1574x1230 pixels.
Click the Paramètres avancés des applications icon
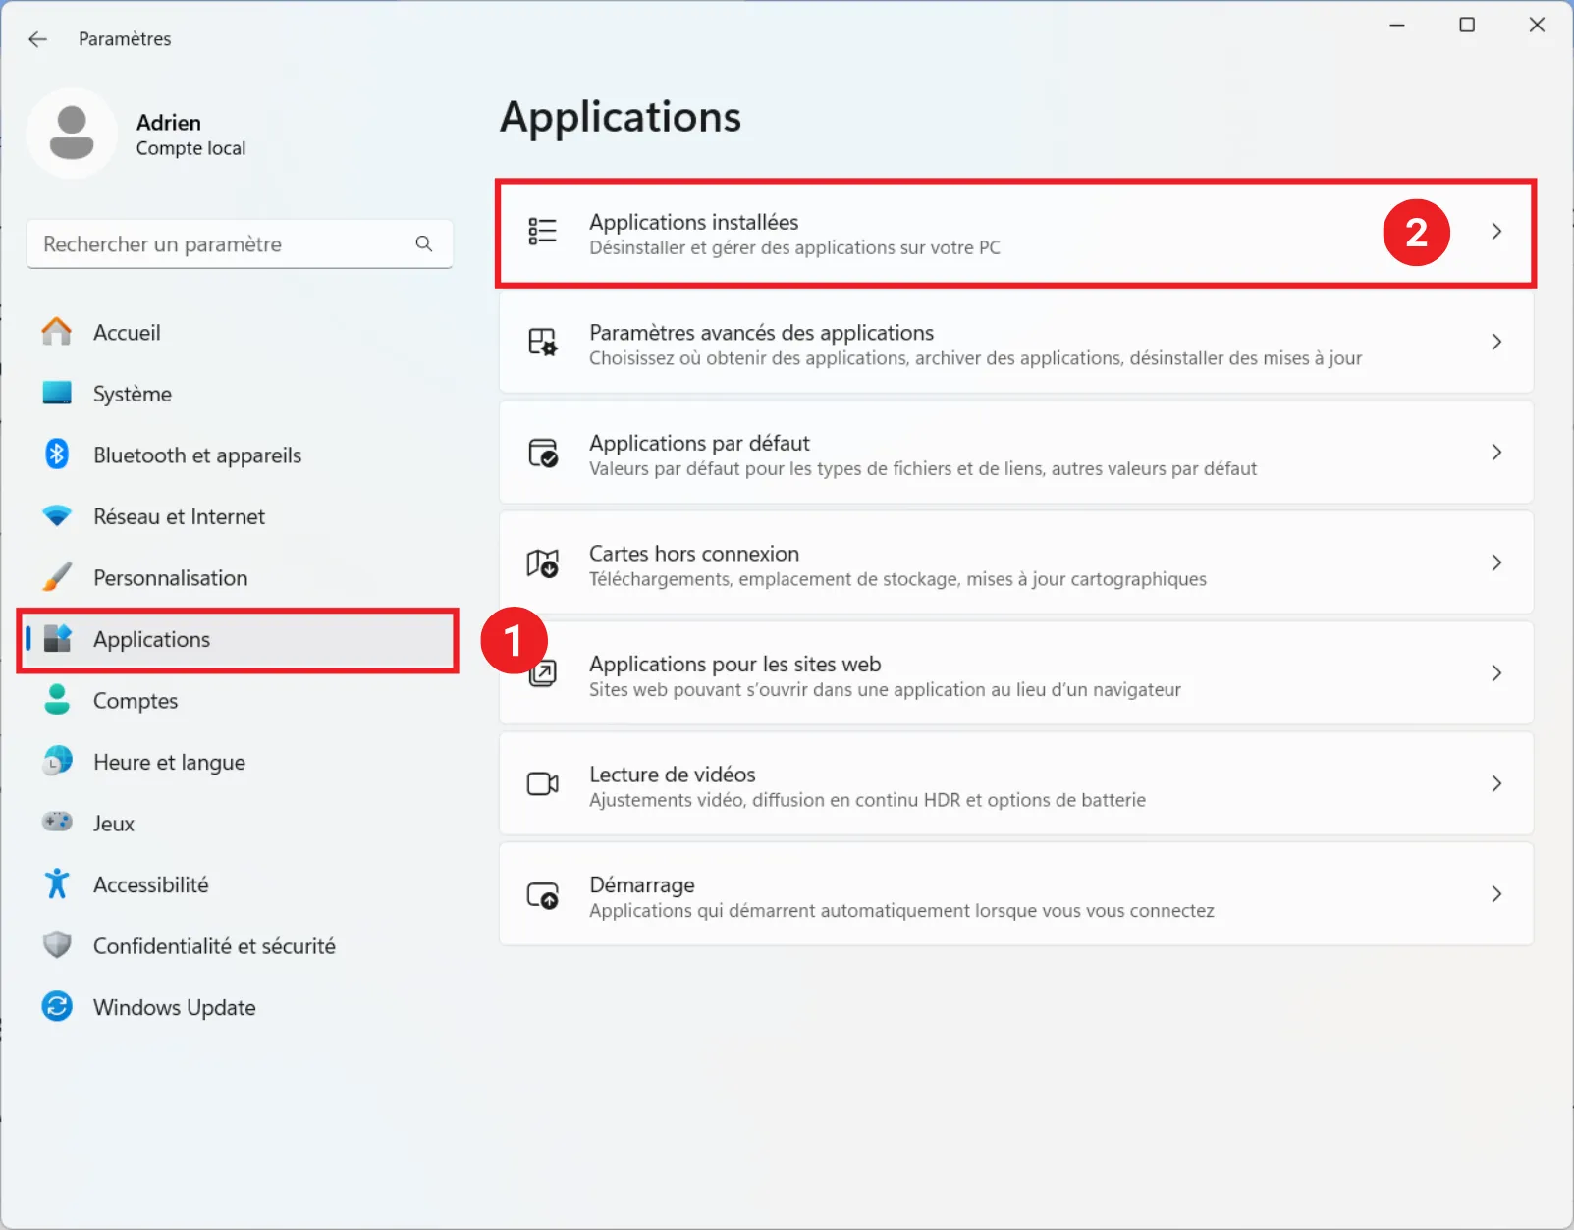pos(542,342)
